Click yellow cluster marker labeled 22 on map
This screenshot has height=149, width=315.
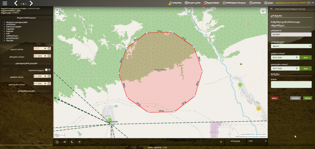click(258, 109)
